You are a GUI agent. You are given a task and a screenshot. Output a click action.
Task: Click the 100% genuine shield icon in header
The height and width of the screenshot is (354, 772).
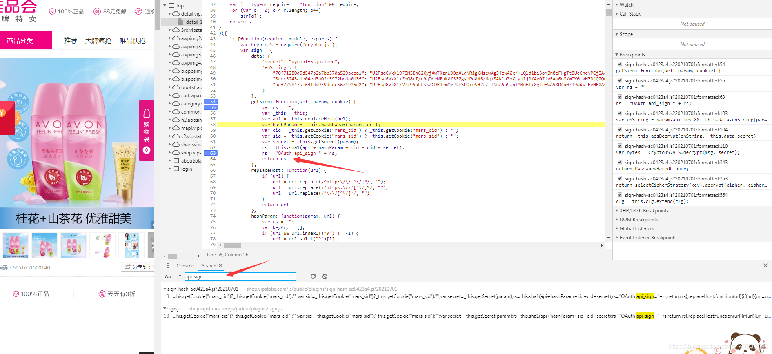tap(52, 11)
